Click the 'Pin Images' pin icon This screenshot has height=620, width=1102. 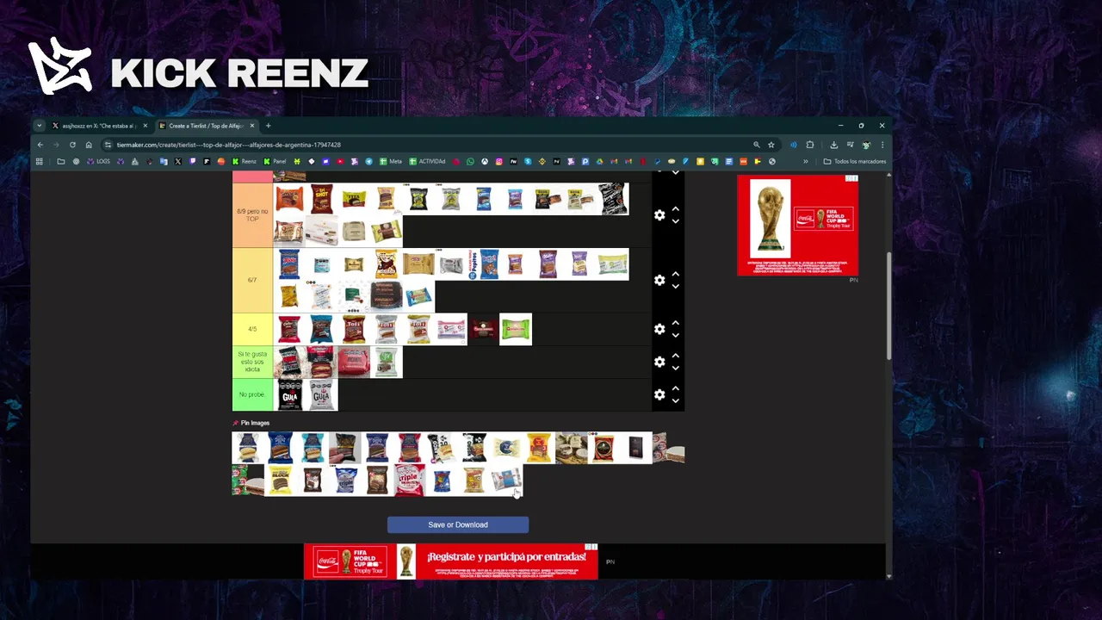[x=236, y=423]
